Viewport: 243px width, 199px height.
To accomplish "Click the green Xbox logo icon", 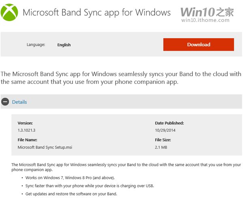I will (x=9, y=13).
